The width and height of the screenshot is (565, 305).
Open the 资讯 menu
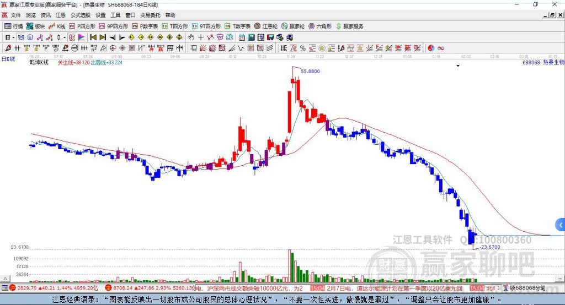click(45, 15)
